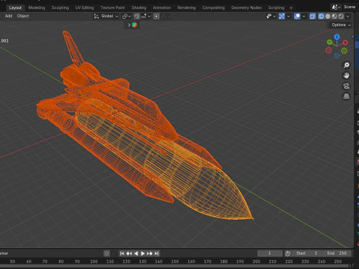The width and height of the screenshot is (359, 269).
Task: Toggle X-ray mode in the viewport
Action: (313, 16)
